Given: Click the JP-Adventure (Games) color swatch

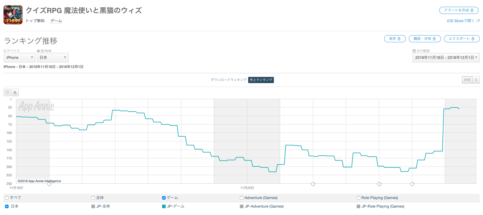Looking at the screenshot, I should 242,206.
